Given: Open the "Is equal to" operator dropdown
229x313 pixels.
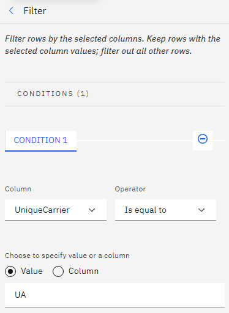Looking at the screenshot, I should 165,210.
